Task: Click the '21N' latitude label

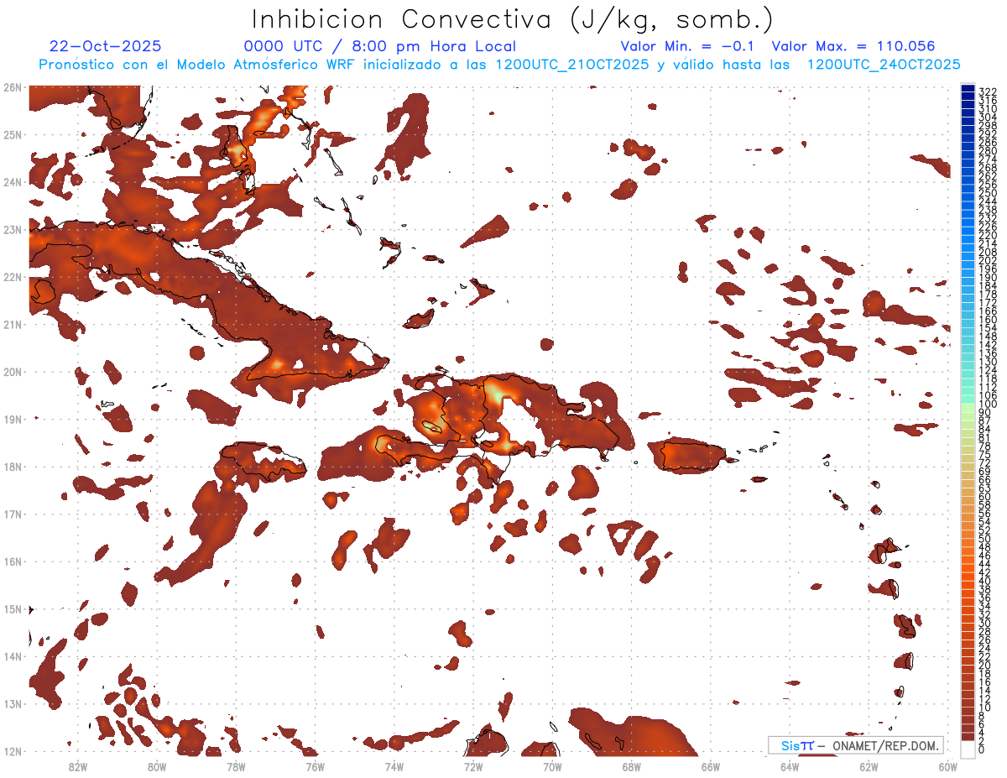Action: pos(13,324)
